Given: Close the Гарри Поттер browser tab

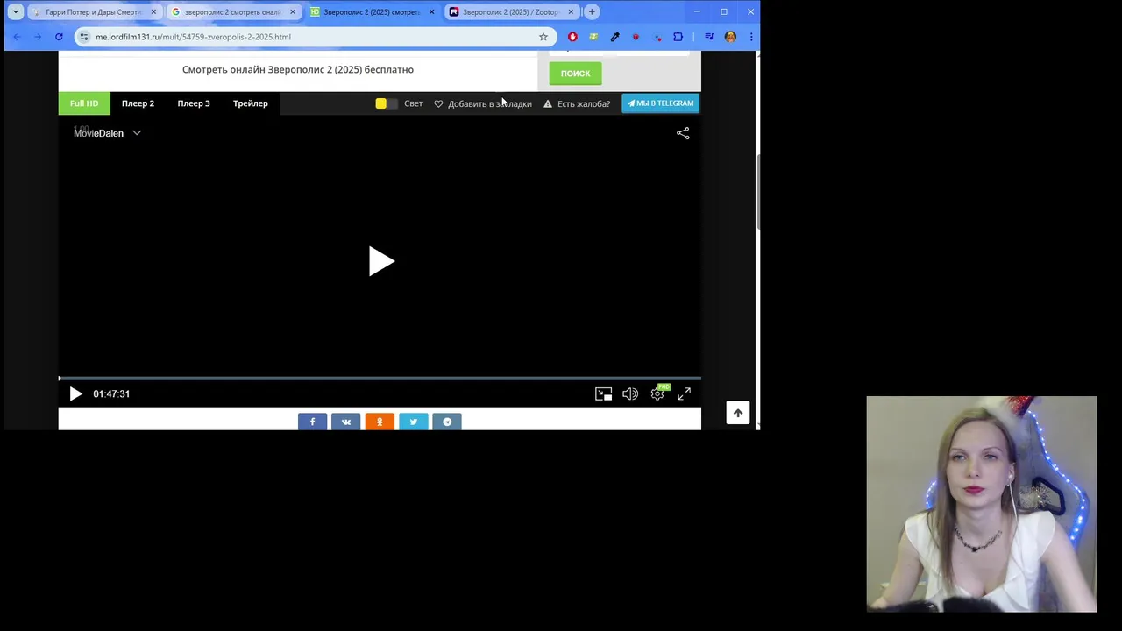Looking at the screenshot, I should [x=153, y=12].
